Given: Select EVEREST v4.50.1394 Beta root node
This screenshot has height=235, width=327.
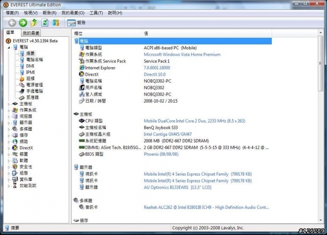Looking at the screenshot, I should coord(35,41).
